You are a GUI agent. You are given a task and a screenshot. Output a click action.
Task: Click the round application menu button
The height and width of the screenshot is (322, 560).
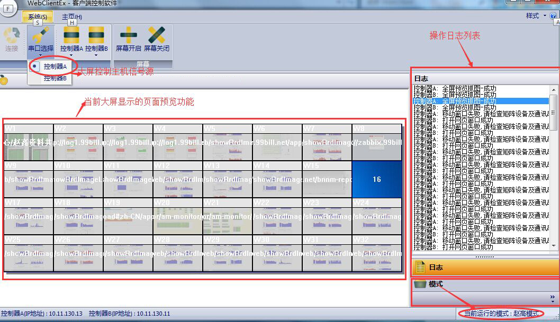[x=8, y=8]
